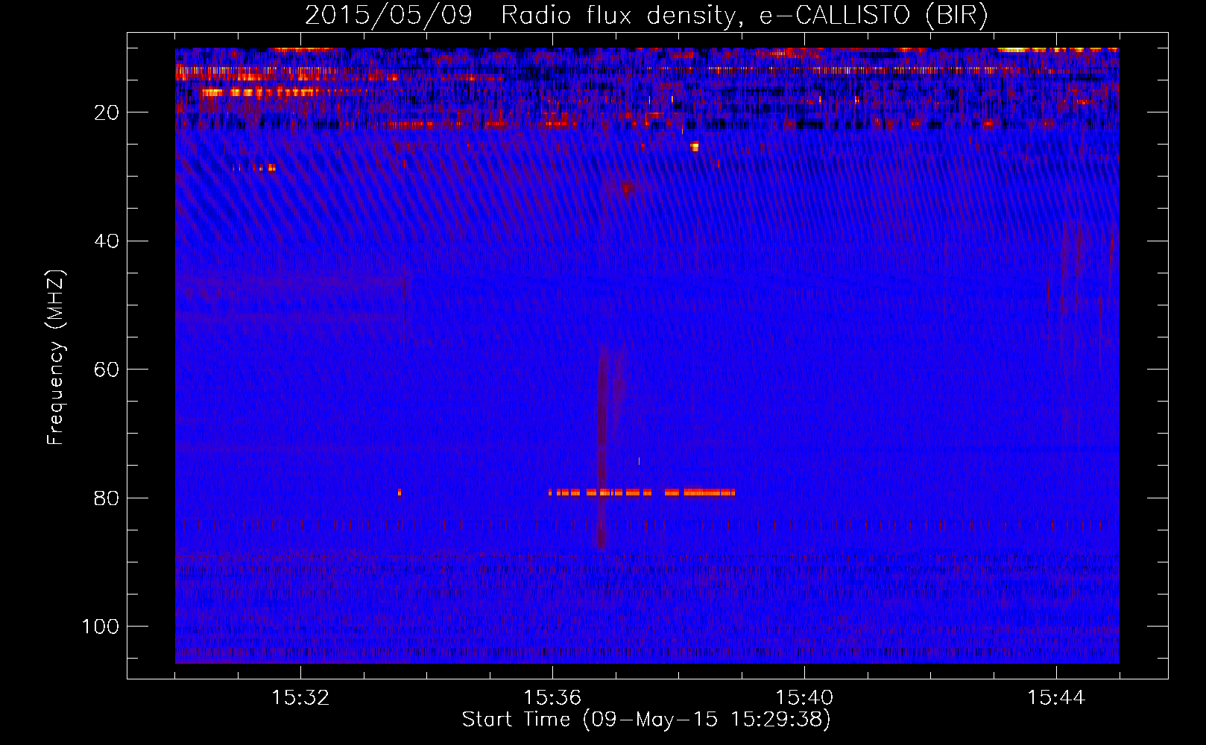Screen dimensions: 1206x745
Task: Click the 15:32 time tick label
Action: 300,698
